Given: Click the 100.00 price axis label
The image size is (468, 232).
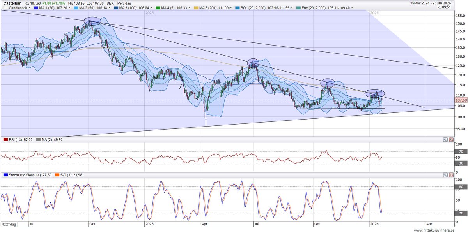Looking at the screenshot, I should click(x=461, y=117).
